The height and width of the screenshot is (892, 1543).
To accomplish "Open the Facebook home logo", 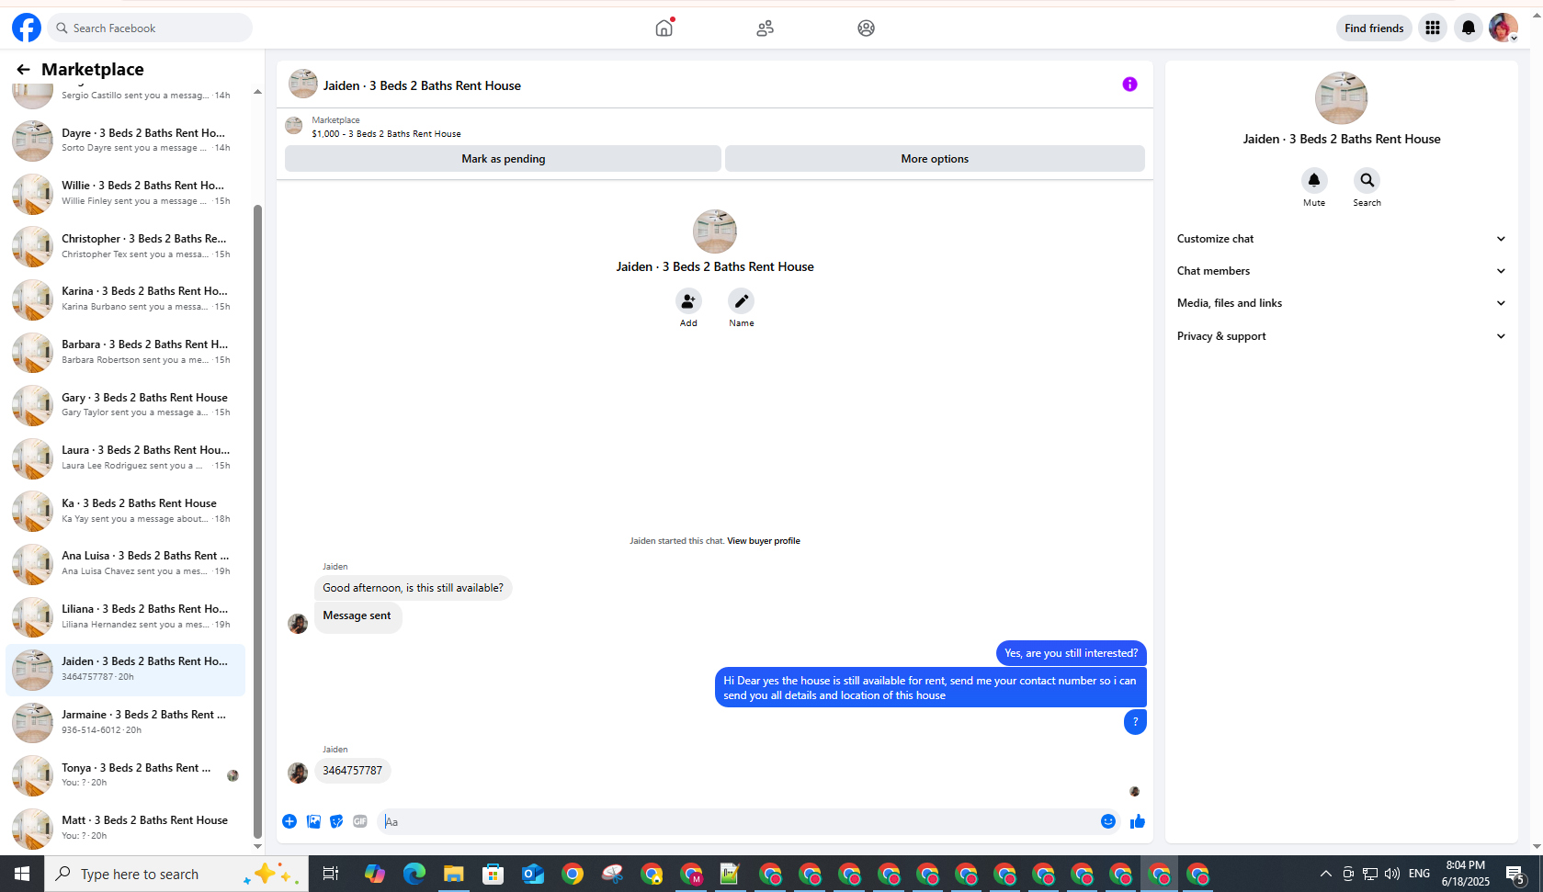I will [x=27, y=28].
